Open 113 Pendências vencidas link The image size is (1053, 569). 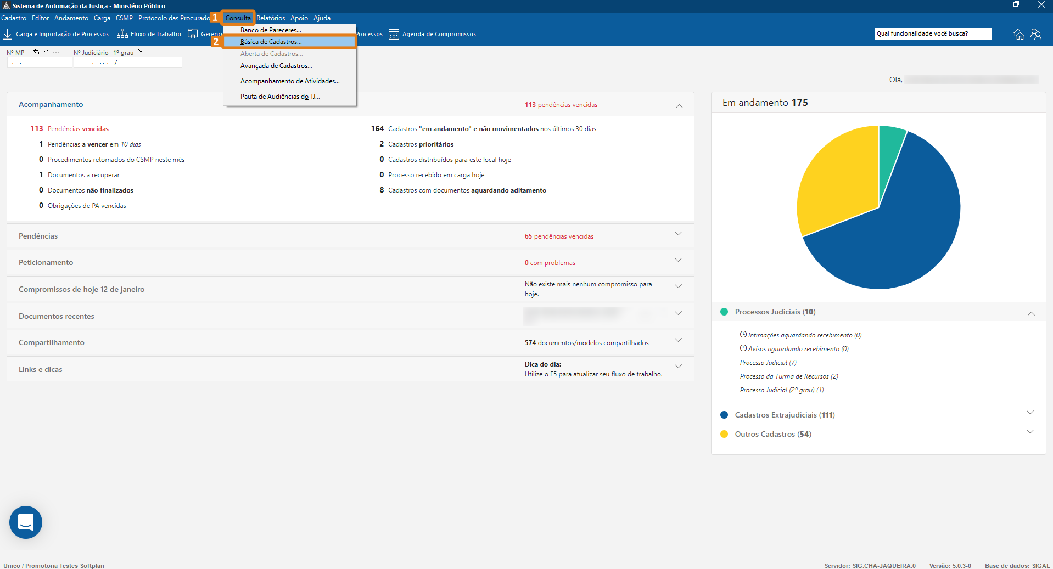point(70,129)
